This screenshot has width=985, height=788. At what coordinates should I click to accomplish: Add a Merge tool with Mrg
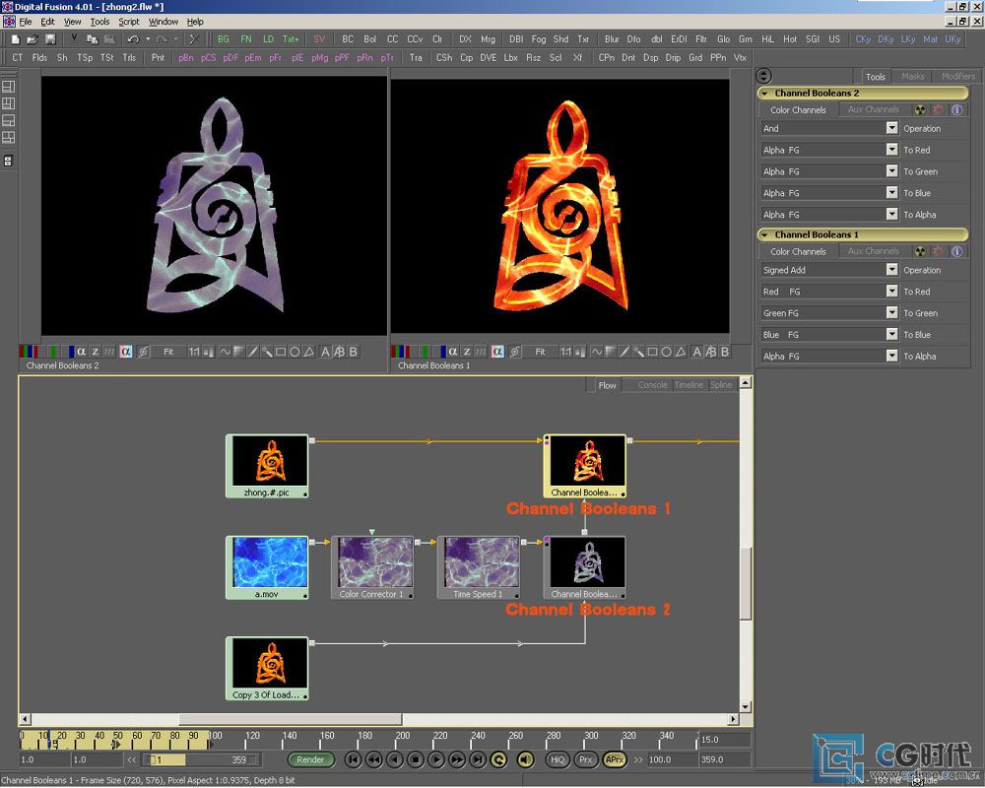(x=489, y=39)
